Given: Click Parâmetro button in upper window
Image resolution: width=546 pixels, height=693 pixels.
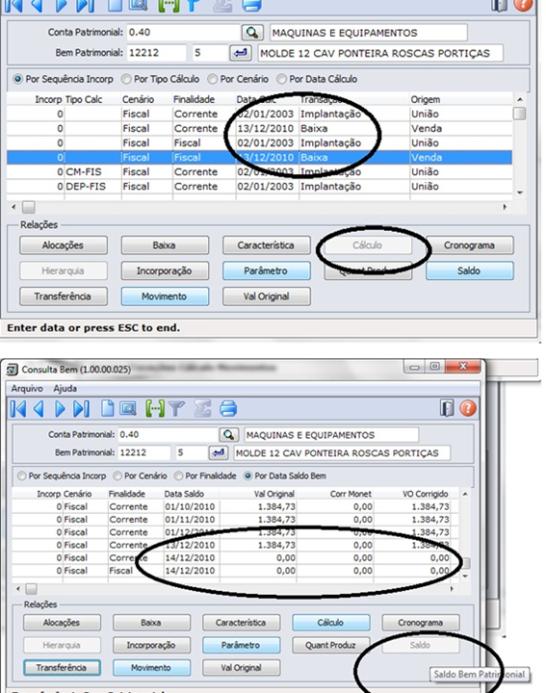Looking at the screenshot, I should click(x=267, y=270).
